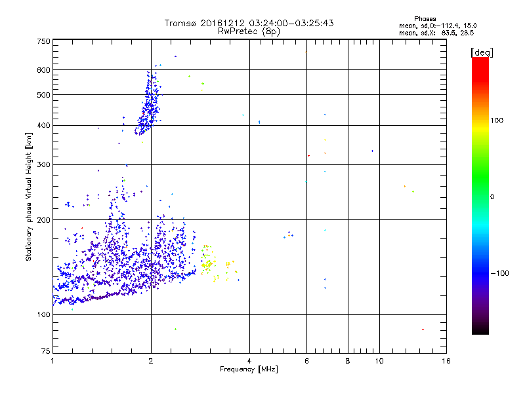Click the colorbar label "0"
525x393 pixels.
(492, 197)
